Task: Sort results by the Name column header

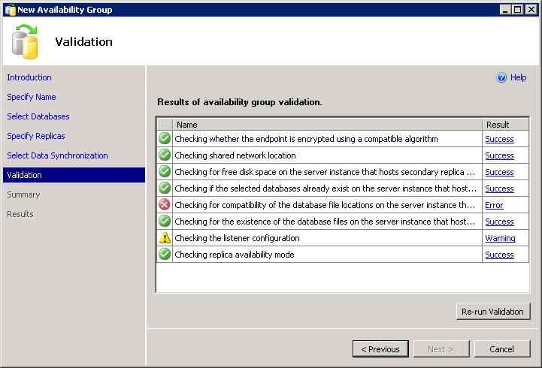Action: pos(327,125)
